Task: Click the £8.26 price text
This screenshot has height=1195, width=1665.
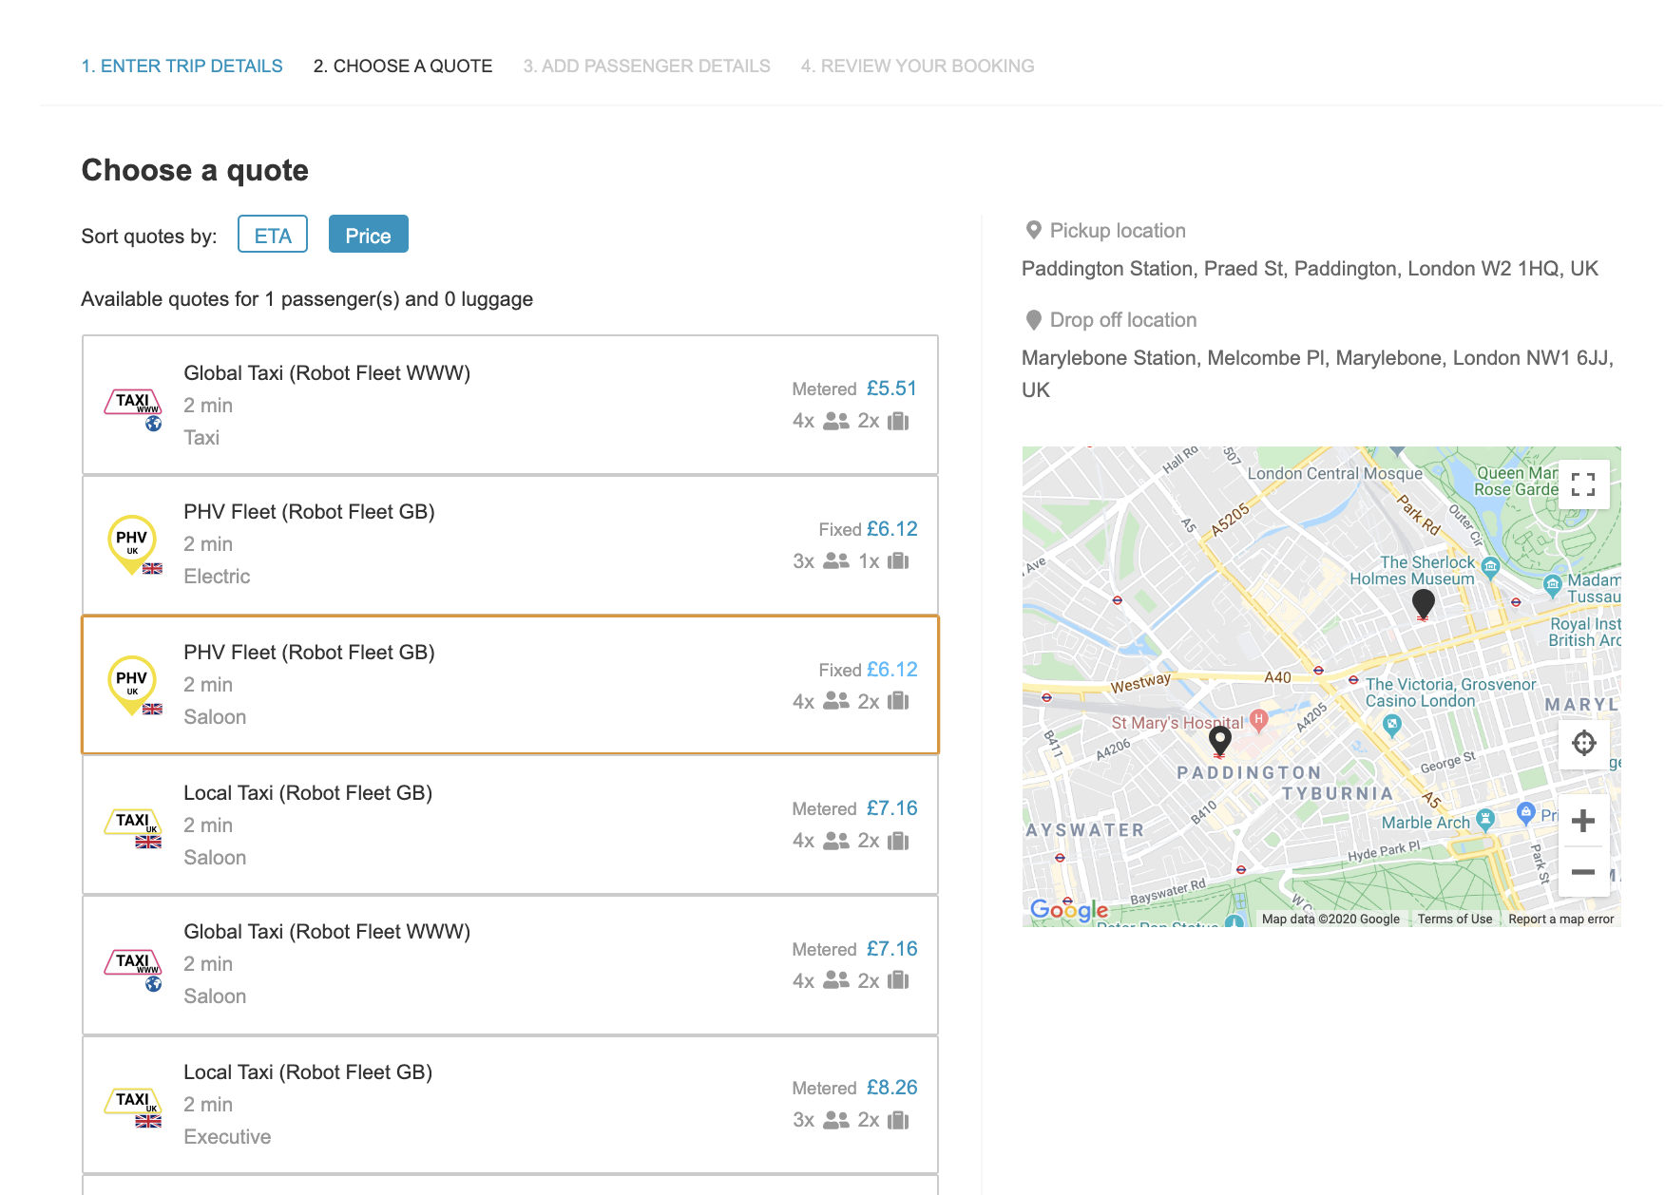Action: tap(891, 1088)
